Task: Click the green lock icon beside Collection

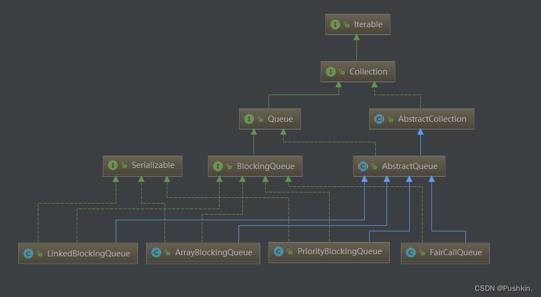Action: point(342,72)
